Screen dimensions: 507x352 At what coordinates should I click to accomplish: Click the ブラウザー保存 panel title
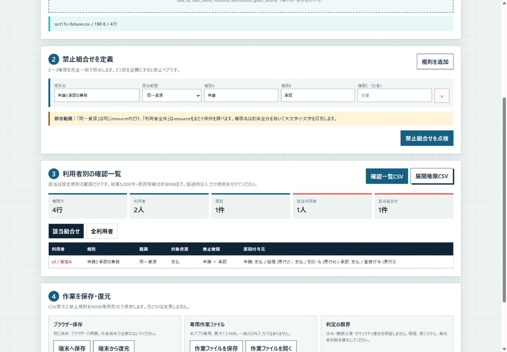point(68,325)
